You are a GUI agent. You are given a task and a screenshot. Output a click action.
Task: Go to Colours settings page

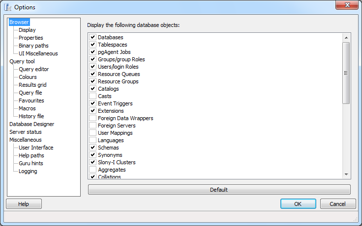pyautogui.click(x=28, y=77)
